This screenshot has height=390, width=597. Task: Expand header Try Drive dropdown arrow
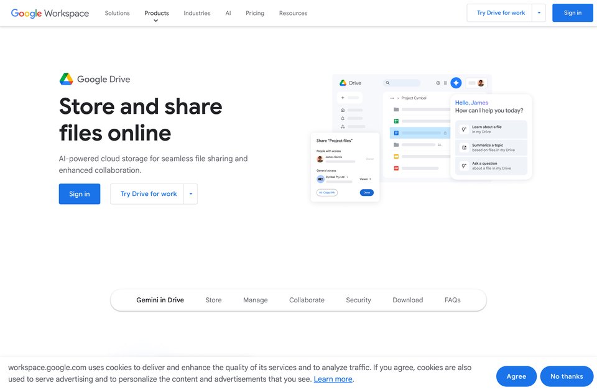point(539,13)
